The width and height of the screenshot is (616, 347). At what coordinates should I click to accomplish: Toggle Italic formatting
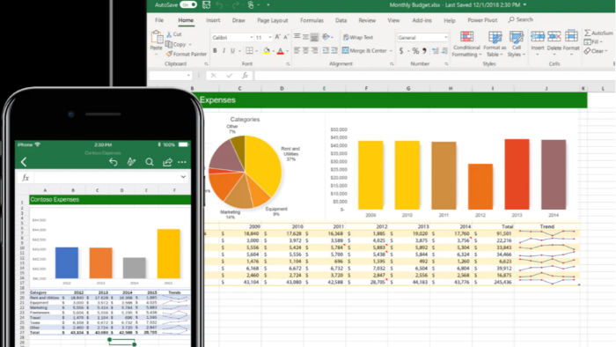tap(224, 51)
